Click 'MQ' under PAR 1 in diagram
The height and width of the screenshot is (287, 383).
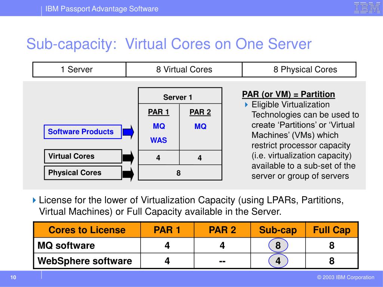tap(159, 126)
